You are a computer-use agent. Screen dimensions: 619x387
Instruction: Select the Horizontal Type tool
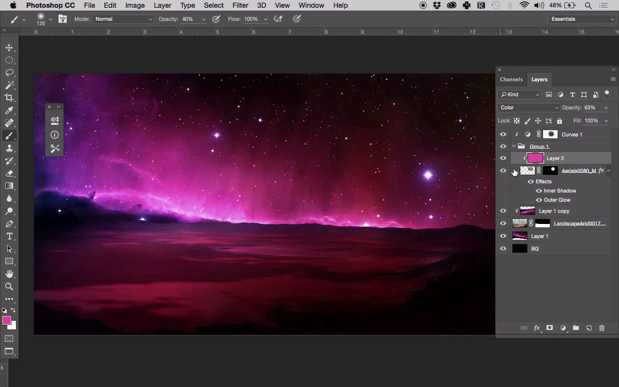click(9, 236)
